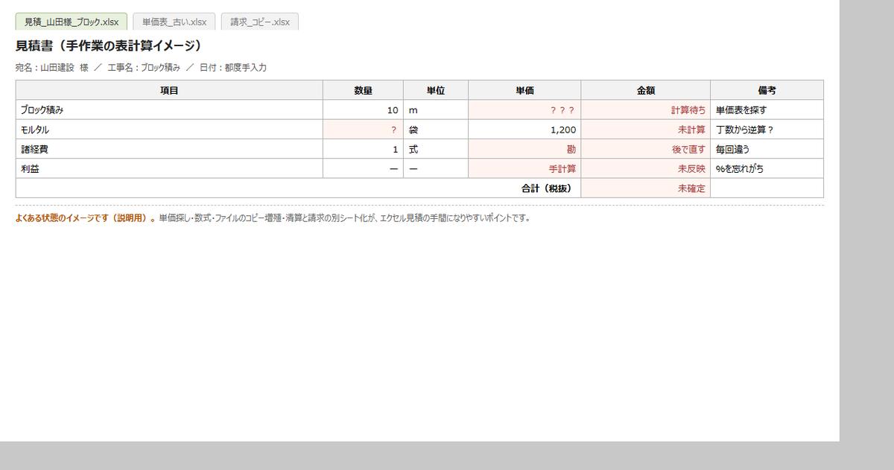Select the 勘 unit price cell
Viewport: 894px width, 470px height.
524,149
